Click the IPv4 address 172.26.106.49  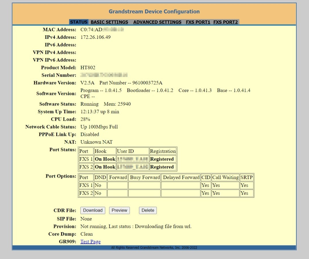96,37
